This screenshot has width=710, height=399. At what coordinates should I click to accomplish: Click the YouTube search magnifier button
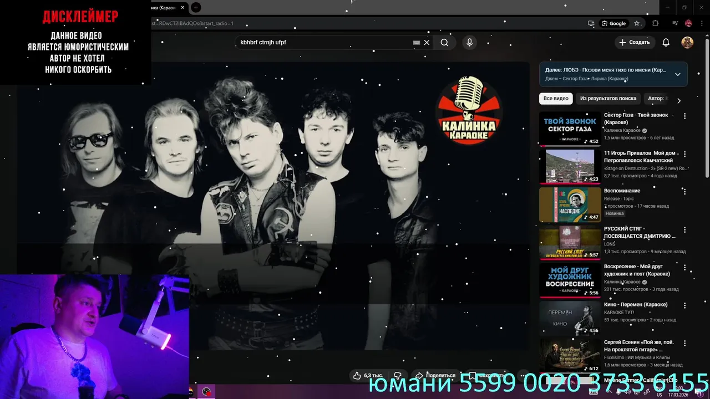[444, 43]
